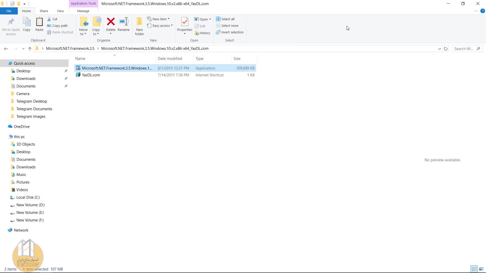This screenshot has width=486, height=273.
Task: Click Select all button
Action: [225, 19]
